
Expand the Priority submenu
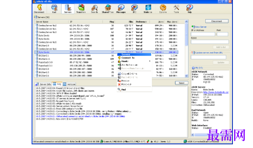click(134, 61)
